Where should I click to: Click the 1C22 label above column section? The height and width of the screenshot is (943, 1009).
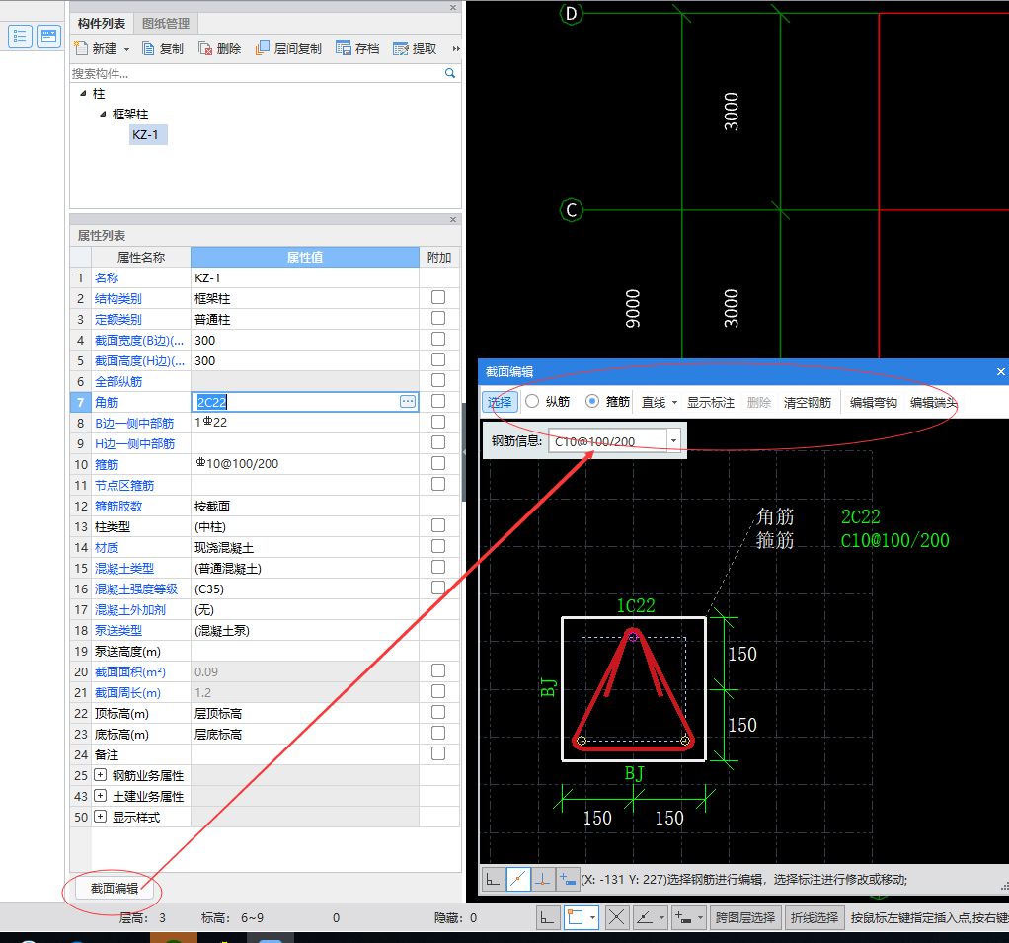coord(636,605)
